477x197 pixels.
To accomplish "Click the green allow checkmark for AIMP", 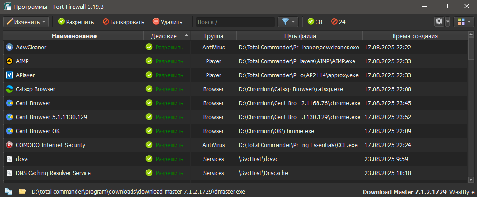I will click(x=149, y=61).
